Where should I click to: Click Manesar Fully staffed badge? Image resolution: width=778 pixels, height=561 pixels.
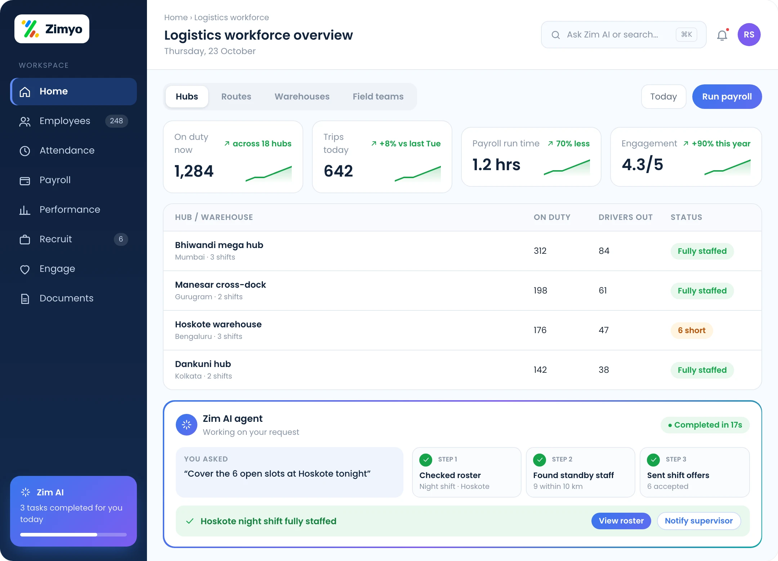click(x=702, y=291)
